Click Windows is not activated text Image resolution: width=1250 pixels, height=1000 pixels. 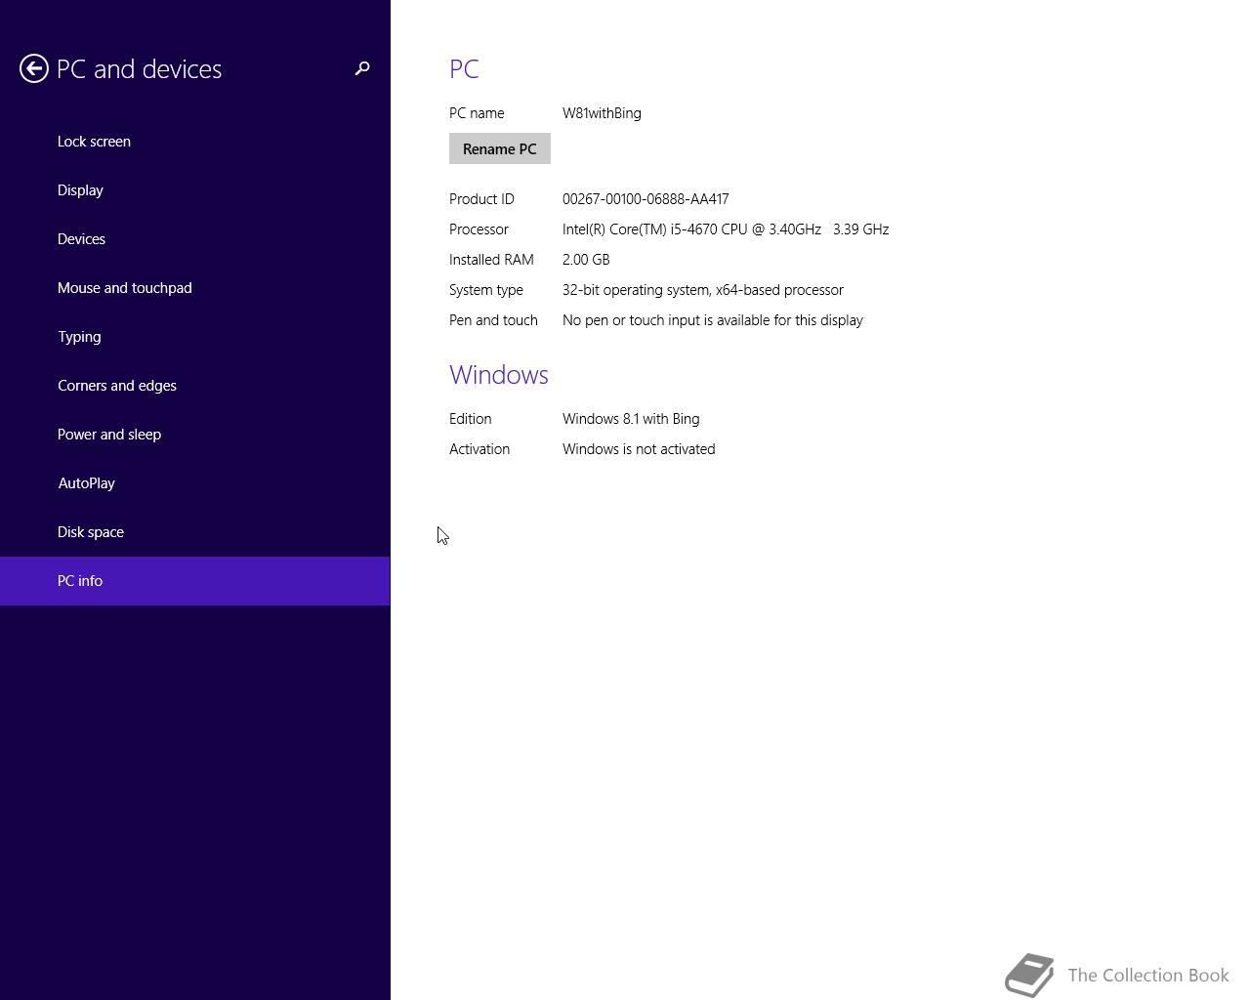[x=639, y=449]
